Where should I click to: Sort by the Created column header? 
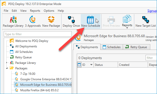coord(133,65)
